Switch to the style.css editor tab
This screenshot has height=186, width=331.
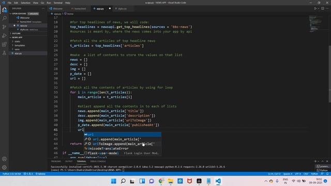(x=122, y=9)
